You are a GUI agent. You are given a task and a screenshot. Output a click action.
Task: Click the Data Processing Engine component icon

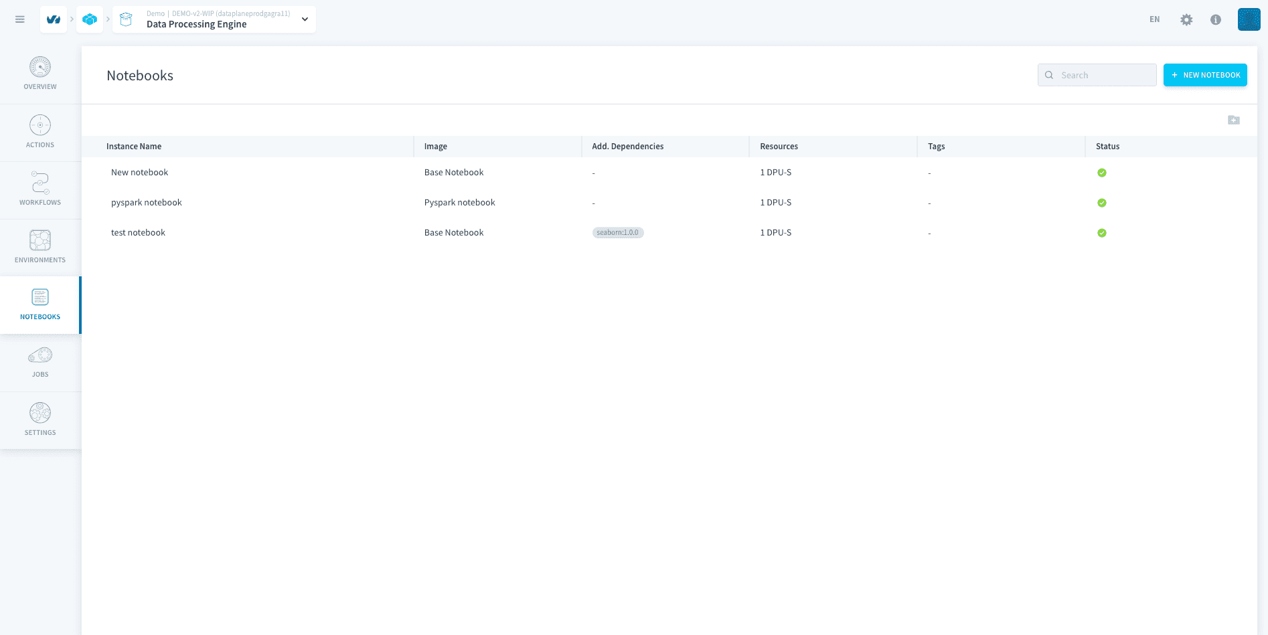pyautogui.click(x=126, y=19)
